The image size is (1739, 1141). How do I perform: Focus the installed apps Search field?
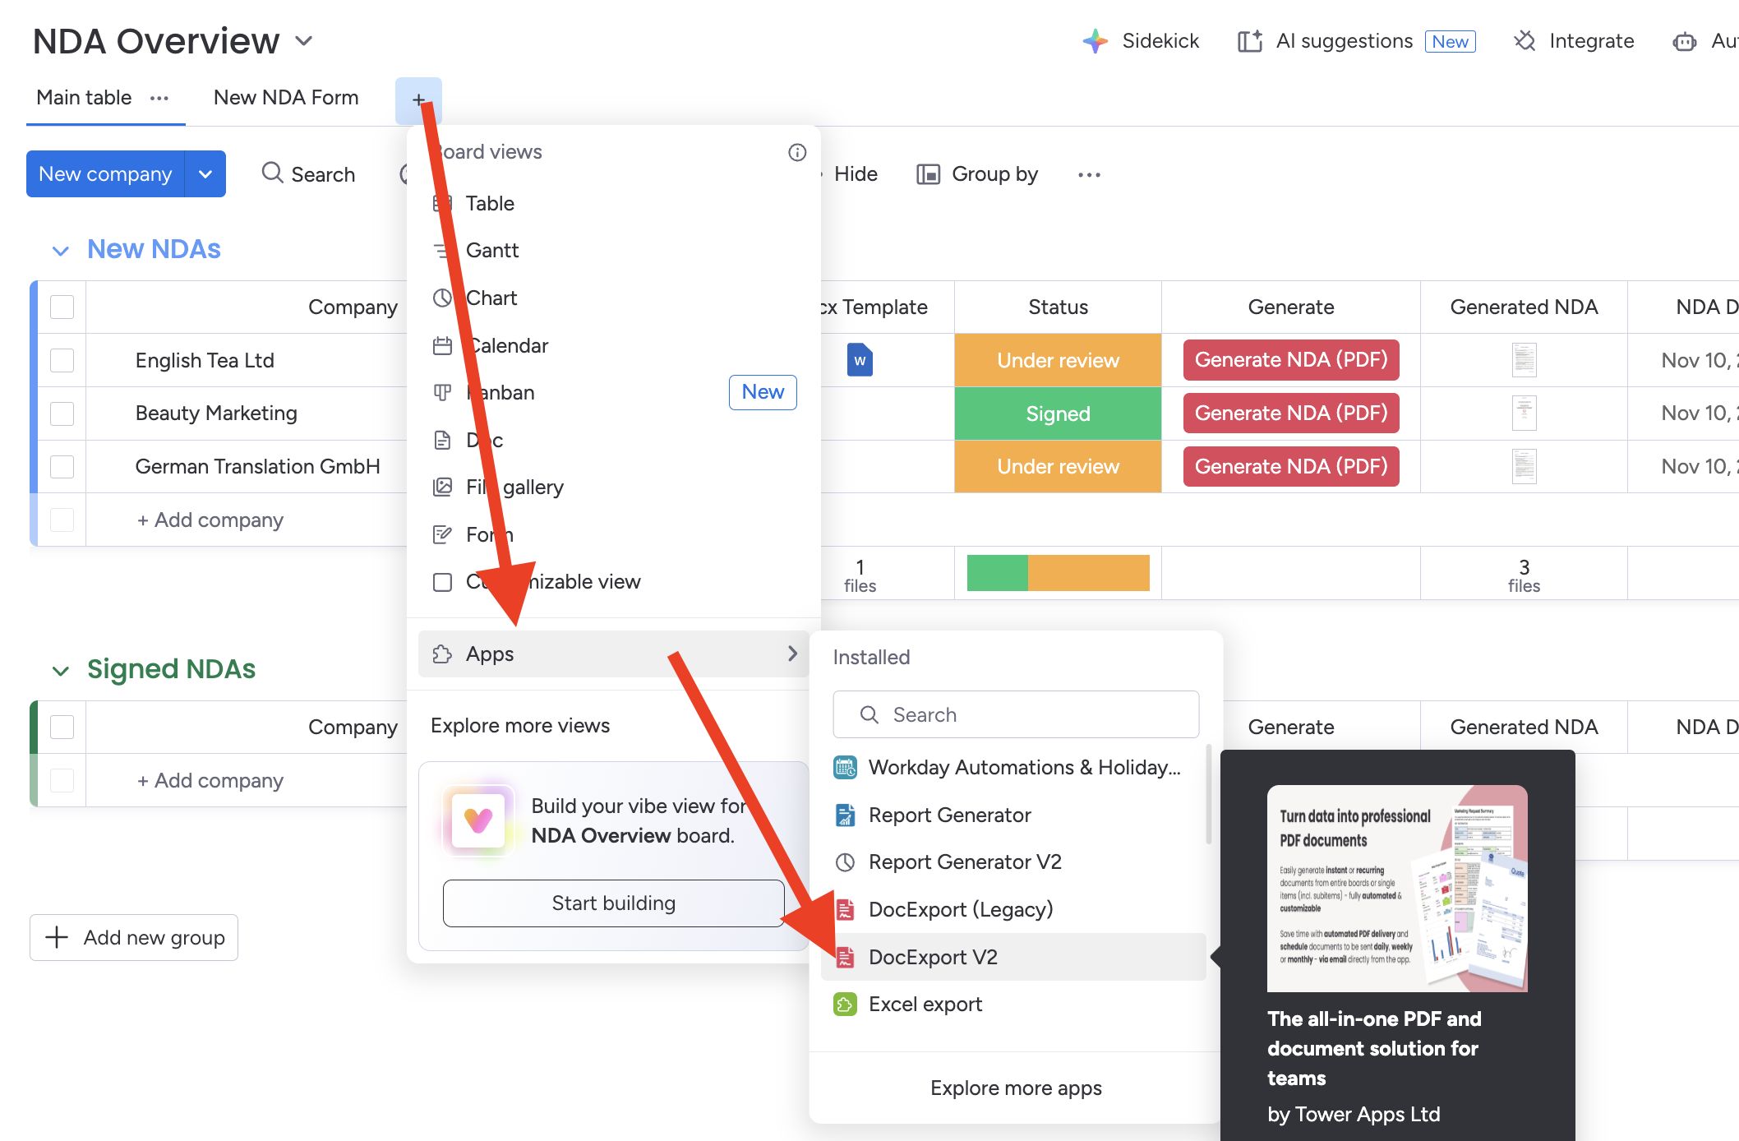coord(1016,714)
